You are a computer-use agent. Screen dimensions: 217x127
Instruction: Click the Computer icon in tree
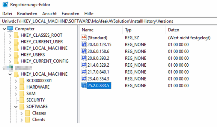click(10, 29)
